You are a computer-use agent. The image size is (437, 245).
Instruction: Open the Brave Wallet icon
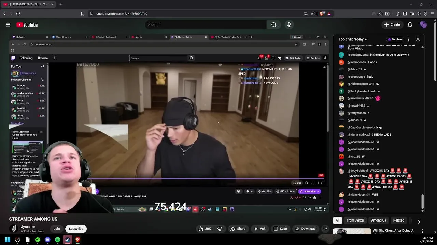pyautogui.click(x=412, y=14)
